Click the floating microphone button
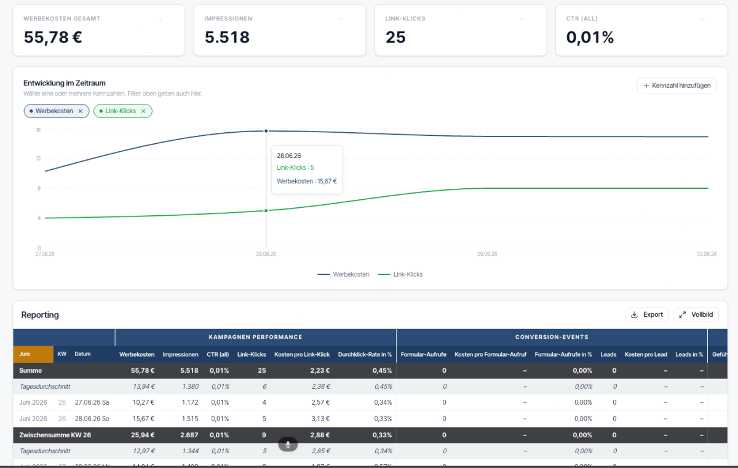Viewport: 738px width, 468px height. [288, 444]
